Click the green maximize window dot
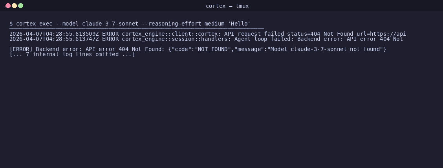The image size is (443, 168). click(x=21, y=5)
